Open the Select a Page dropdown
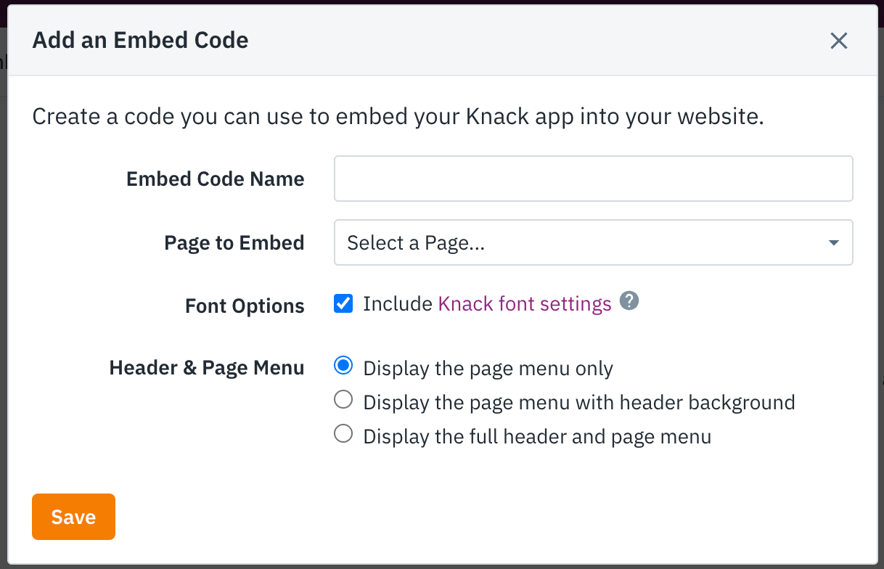This screenshot has width=884, height=569. [593, 242]
